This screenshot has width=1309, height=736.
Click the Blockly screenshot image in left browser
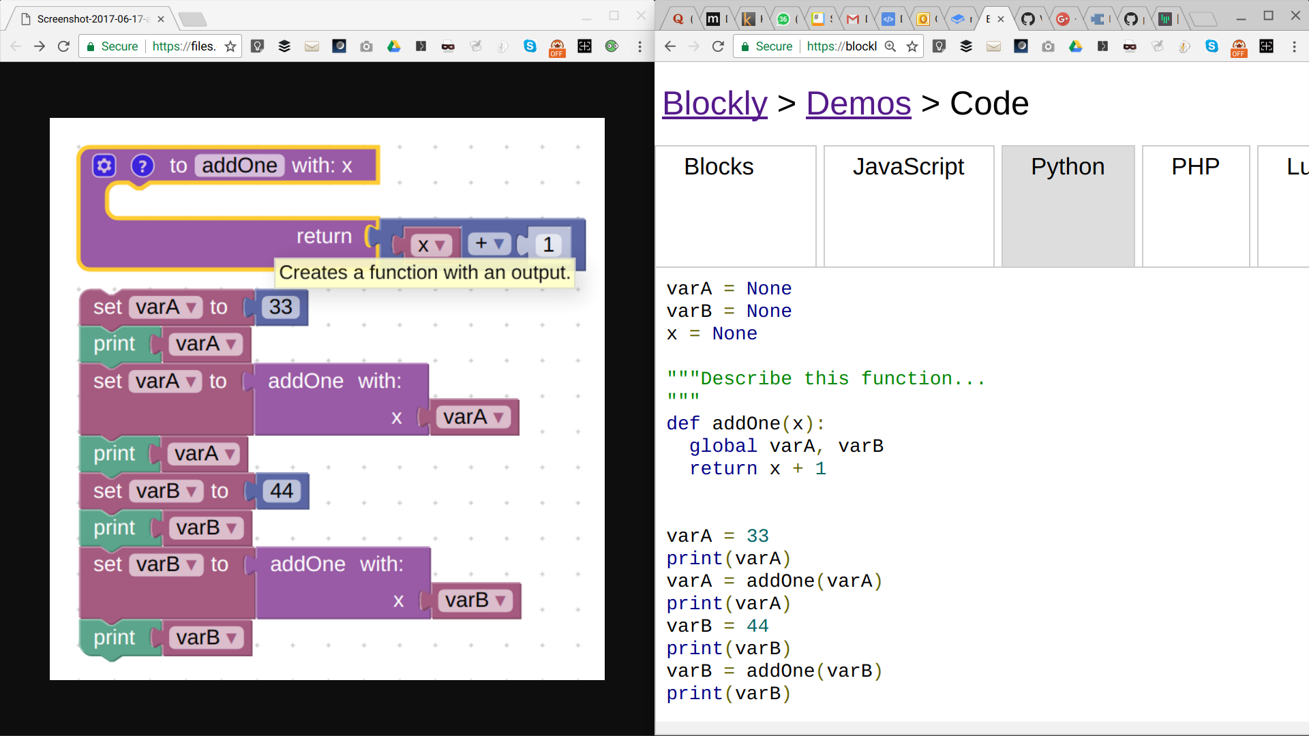point(327,399)
